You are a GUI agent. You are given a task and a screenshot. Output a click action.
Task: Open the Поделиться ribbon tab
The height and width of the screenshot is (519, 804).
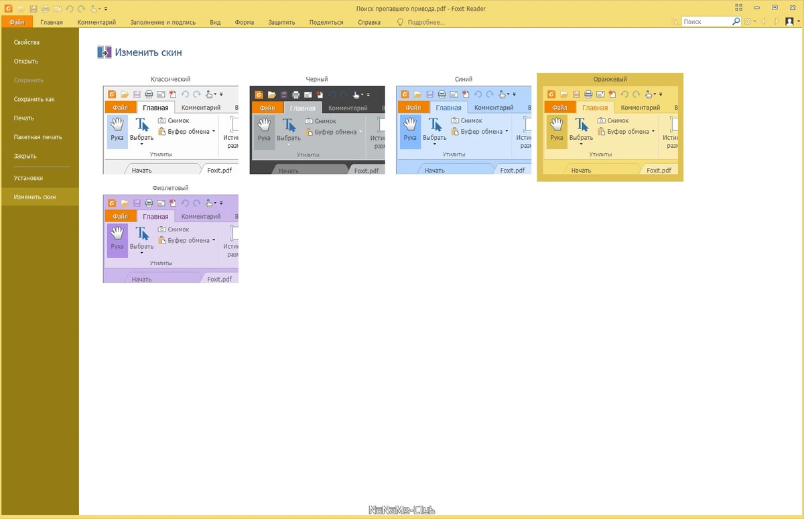coord(326,22)
